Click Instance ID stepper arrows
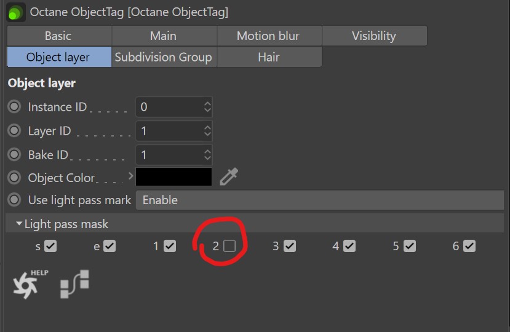Viewport: 510px width, 332px height. tap(207, 107)
